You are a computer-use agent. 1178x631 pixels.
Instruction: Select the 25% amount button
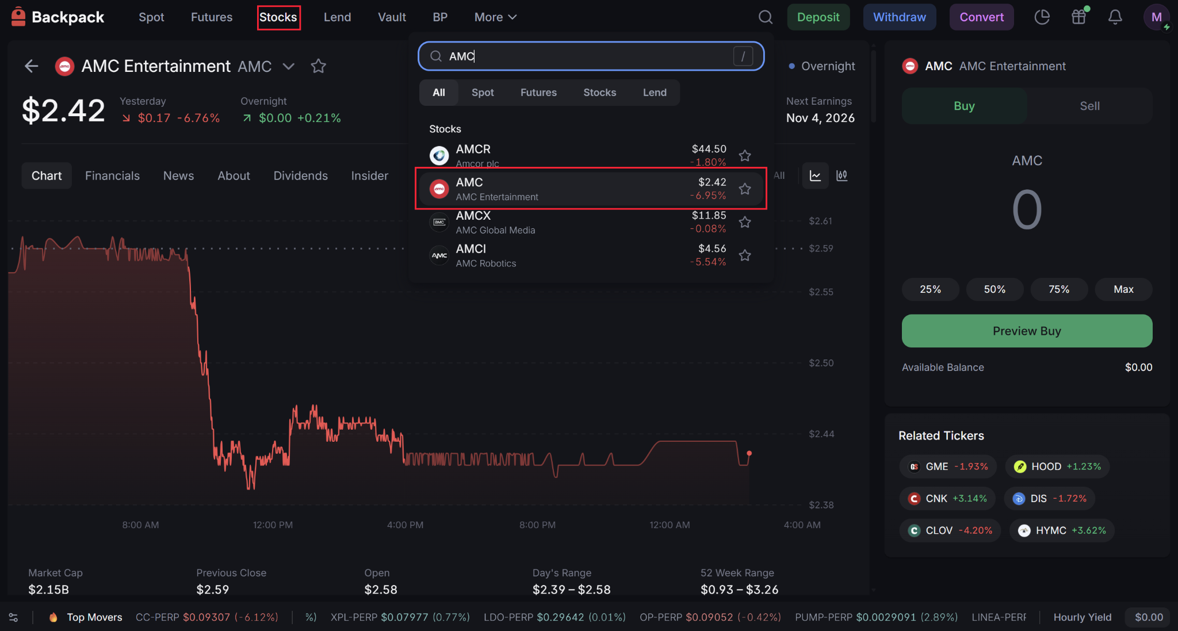tap(930, 289)
